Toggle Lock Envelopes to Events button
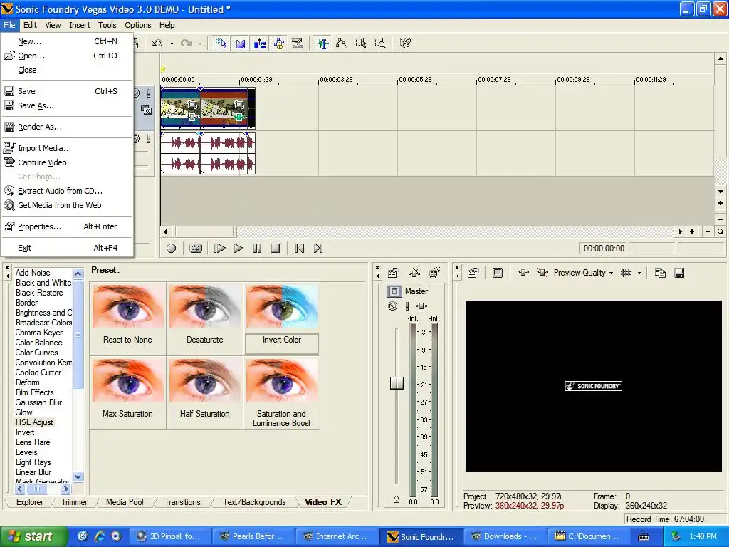 (278, 43)
